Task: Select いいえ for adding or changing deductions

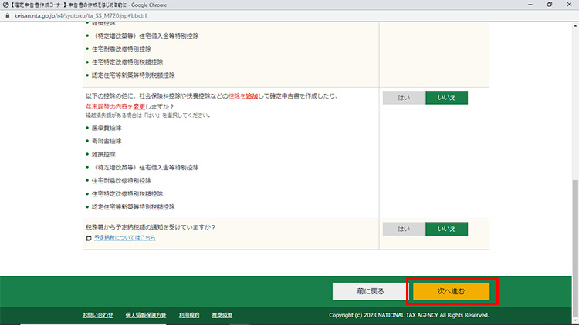Action: [x=446, y=98]
